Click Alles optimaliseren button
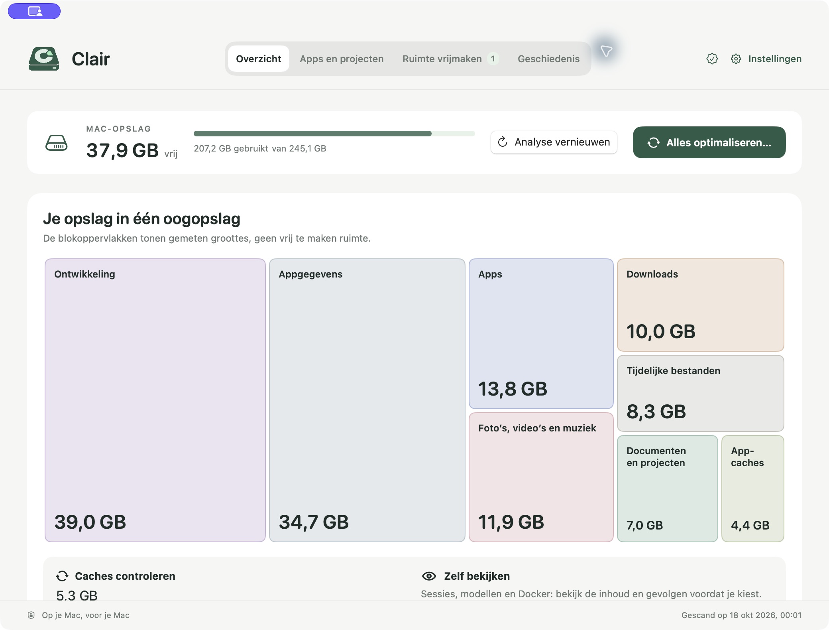The height and width of the screenshot is (630, 829). [x=709, y=142]
